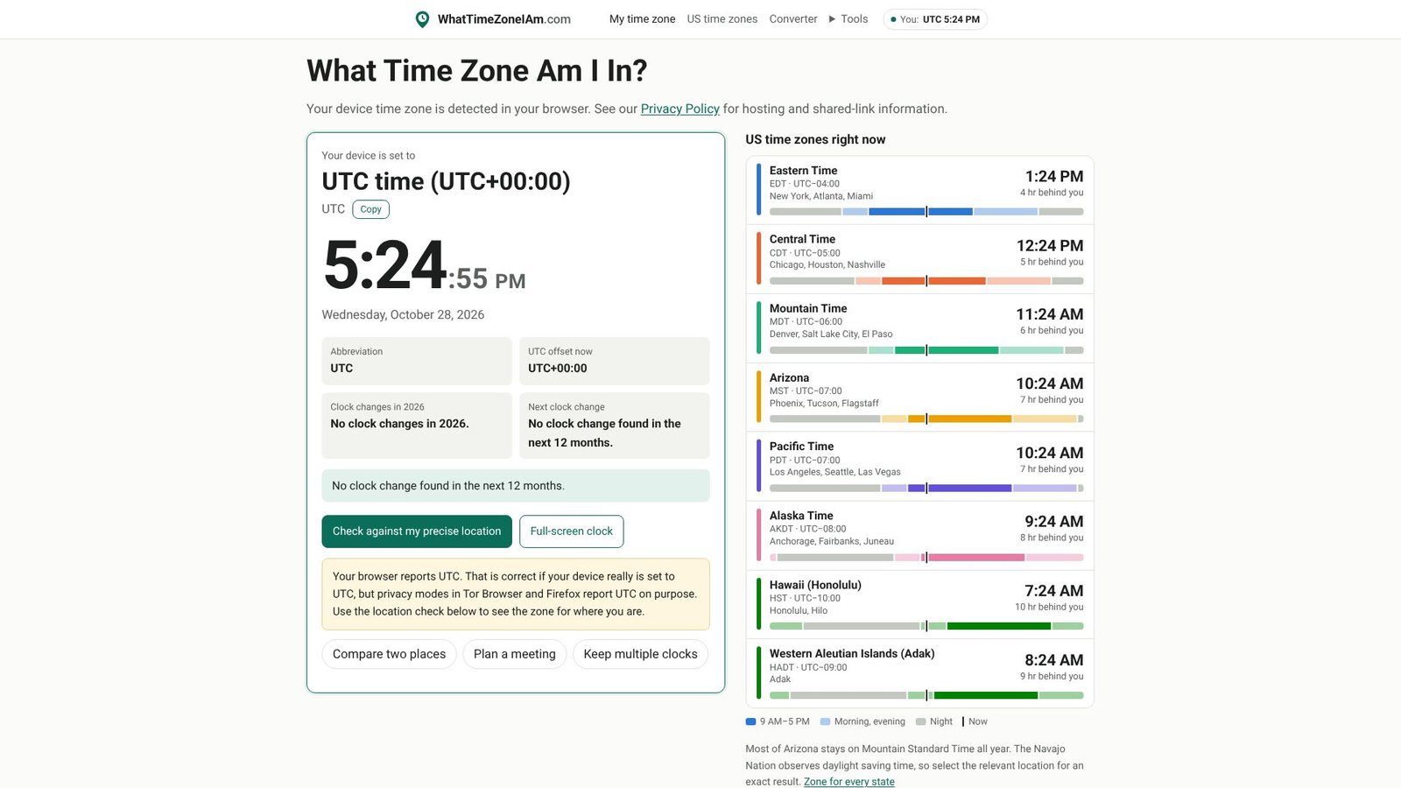This screenshot has height=788, width=1401.
Task: Open the Zone for every state link
Action: (x=849, y=782)
